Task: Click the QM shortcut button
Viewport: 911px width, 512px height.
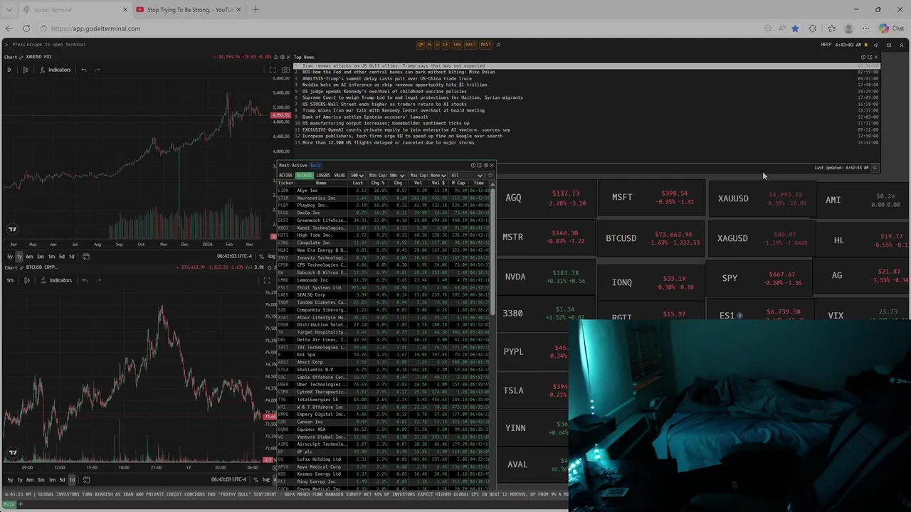Action: click(x=421, y=45)
